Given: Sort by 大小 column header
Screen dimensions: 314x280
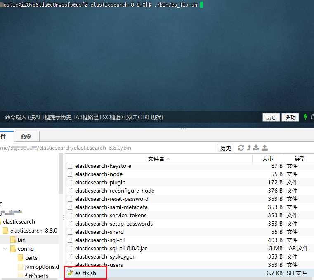Looking at the screenshot, I should pyautogui.click(x=268, y=159).
